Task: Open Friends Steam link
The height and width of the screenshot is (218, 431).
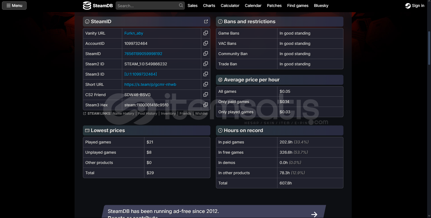Action: [x=185, y=114]
